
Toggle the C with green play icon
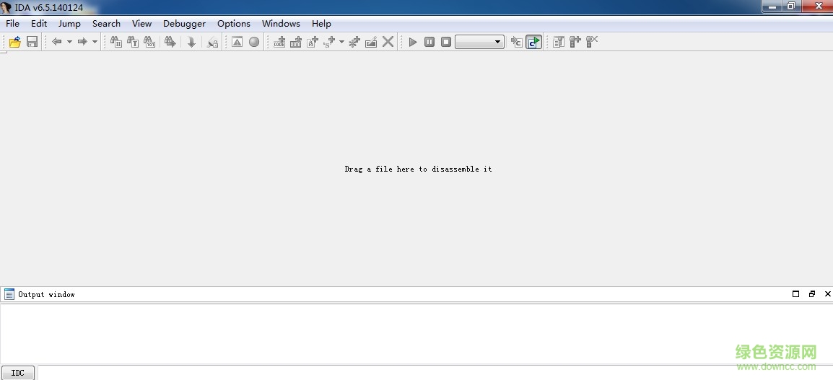click(x=534, y=41)
